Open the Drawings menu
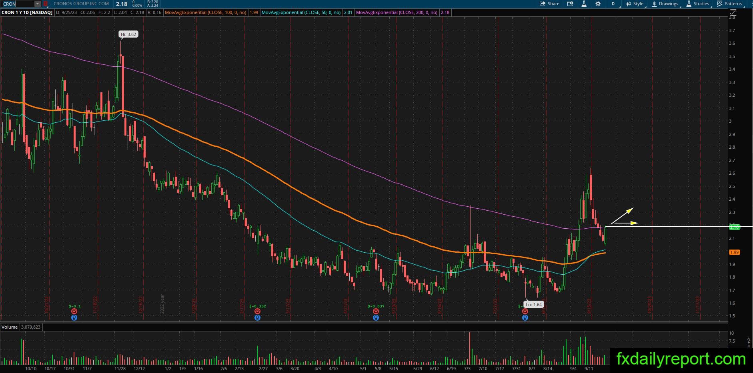 pyautogui.click(x=665, y=4)
